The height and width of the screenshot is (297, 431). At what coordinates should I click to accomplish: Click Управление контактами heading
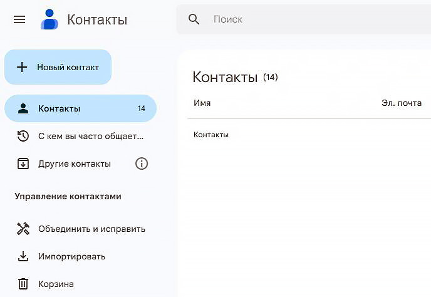click(68, 196)
